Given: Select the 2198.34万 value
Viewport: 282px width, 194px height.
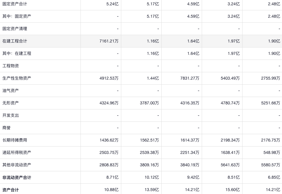Looking at the screenshot, I should (x=230, y=140).
